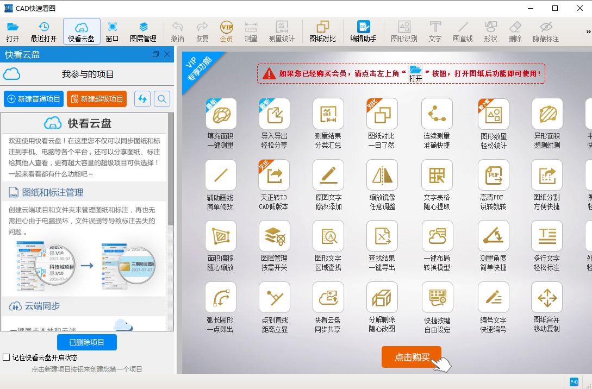Click the 图形文字区域查找 feature icon
The width and height of the screenshot is (592, 389).
328,236
